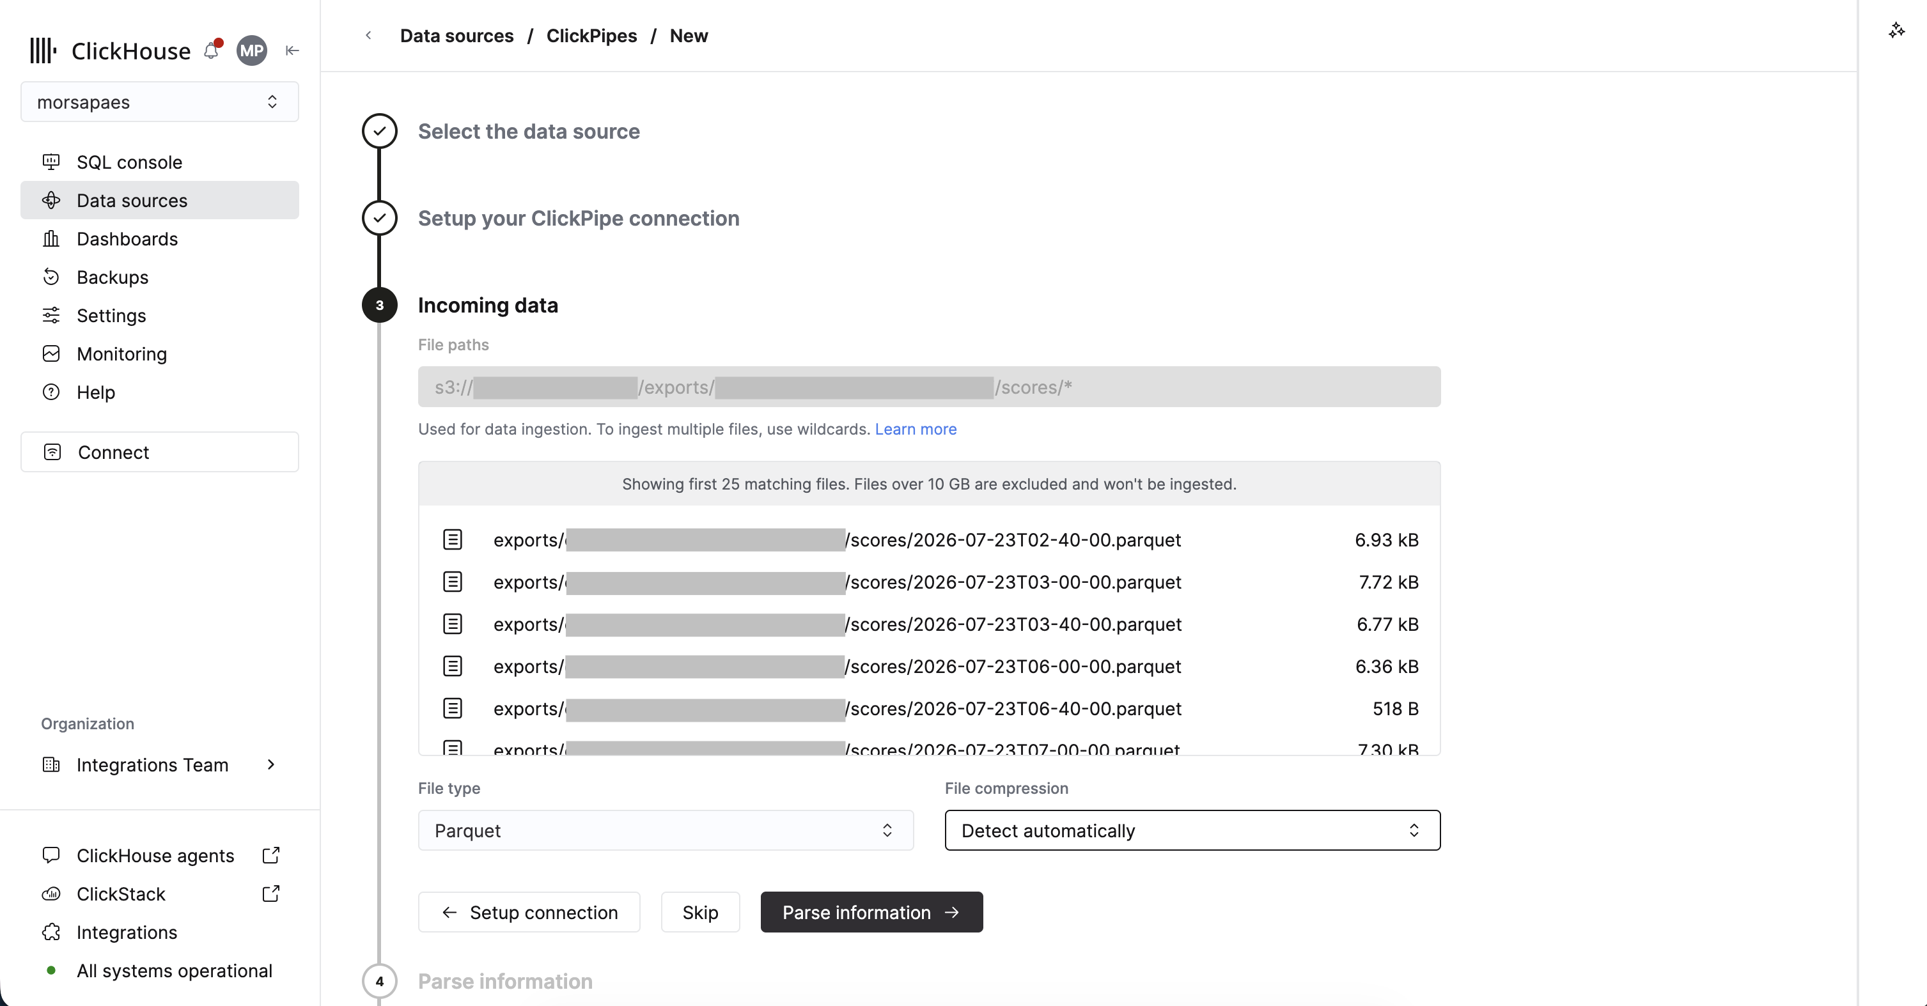Screen dimensions: 1927x1006
Task: Open AI assistant sparkle icon
Action: pyautogui.click(x=1896, y=31)
